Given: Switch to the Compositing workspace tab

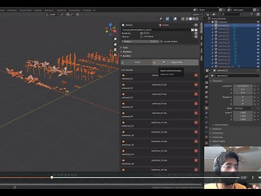Looking at the screenshot, I should coord(74,10).
